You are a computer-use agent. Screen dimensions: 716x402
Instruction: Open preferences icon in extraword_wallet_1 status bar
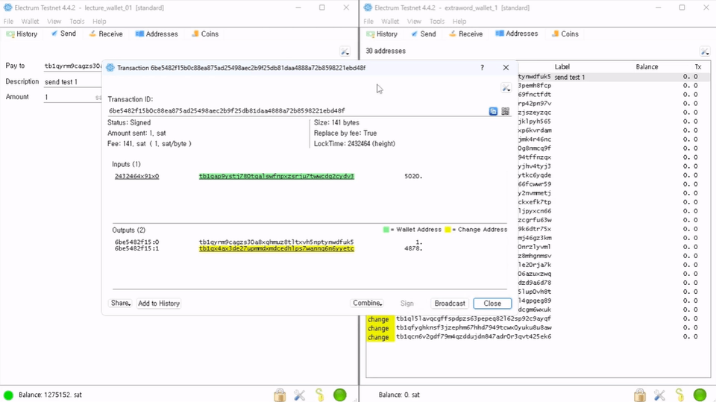[659, 395]
